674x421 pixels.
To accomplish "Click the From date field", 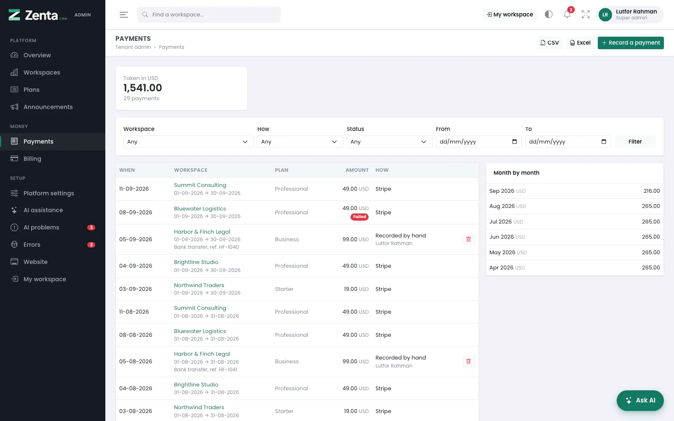I will coord(479,141).
